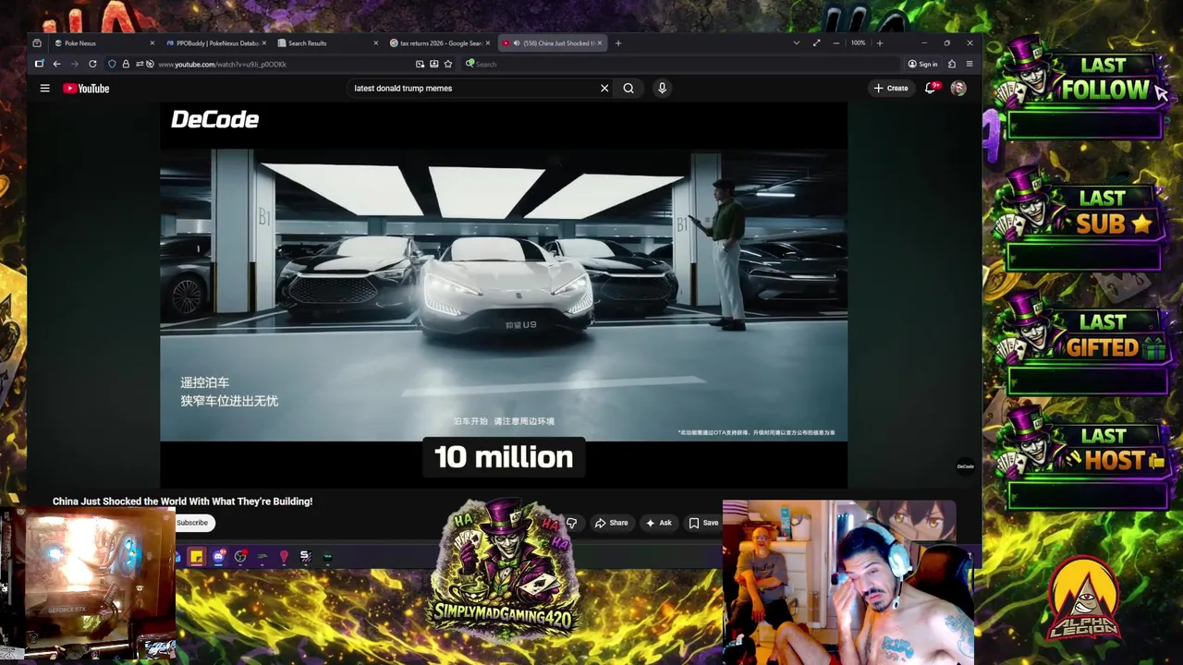1183x665 pixels.
Task: Reload the current page
Action: click(92, 64)
